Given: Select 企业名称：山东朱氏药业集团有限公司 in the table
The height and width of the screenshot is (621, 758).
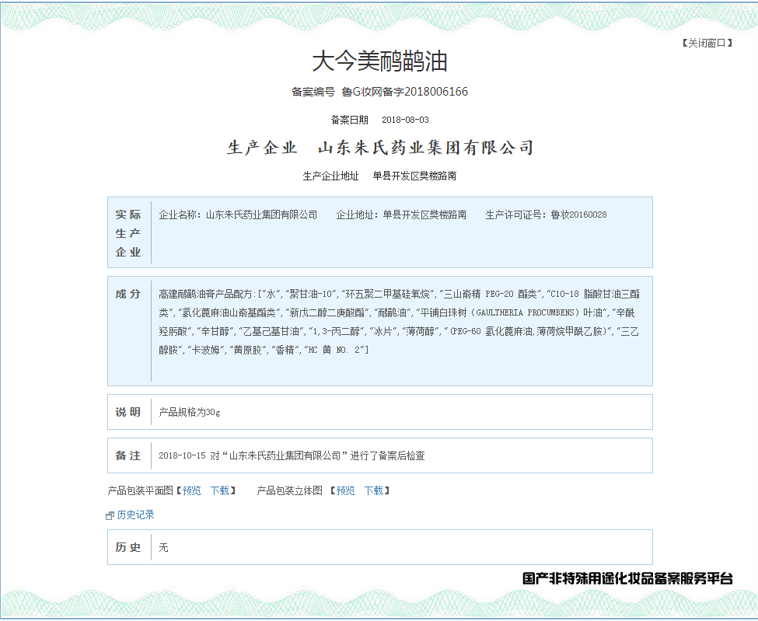Looking at the screenshot, I should point(238,215).
